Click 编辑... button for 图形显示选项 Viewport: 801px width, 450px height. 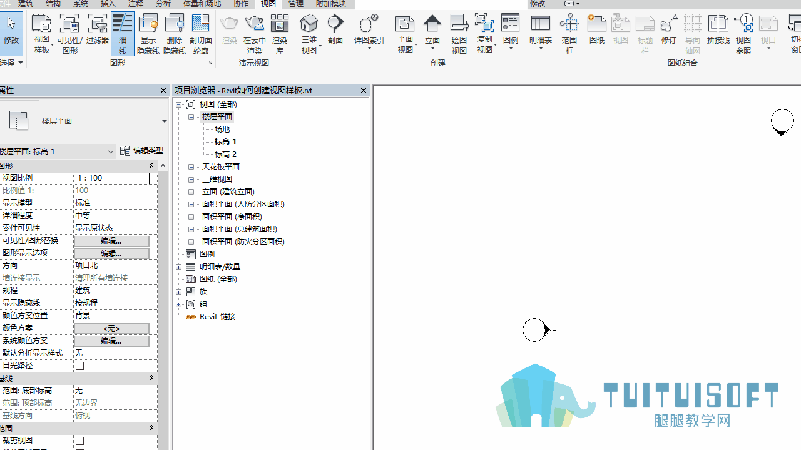click(x=111, y=253)
